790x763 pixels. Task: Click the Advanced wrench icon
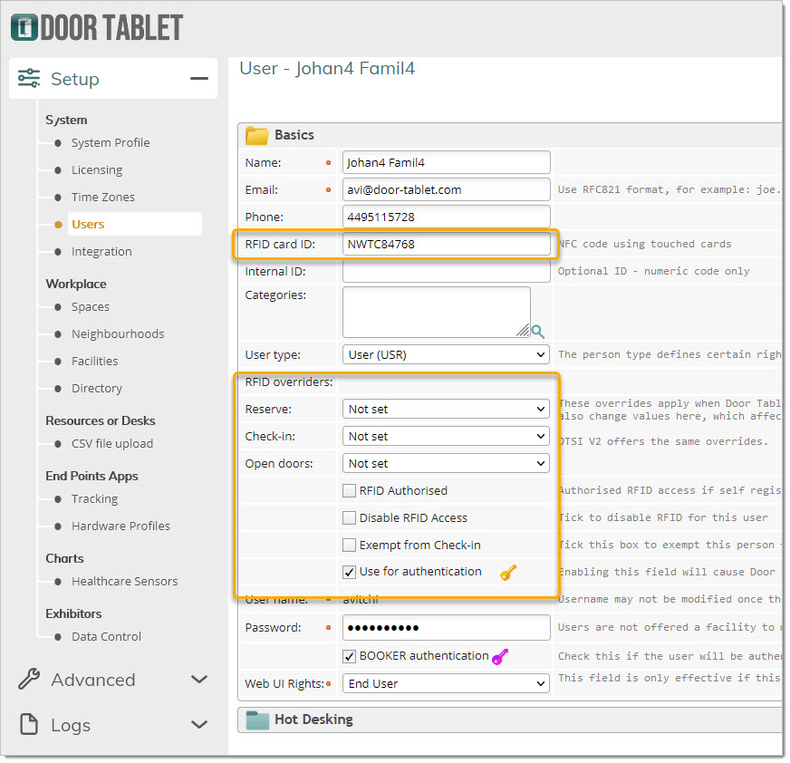coord(29,680)
